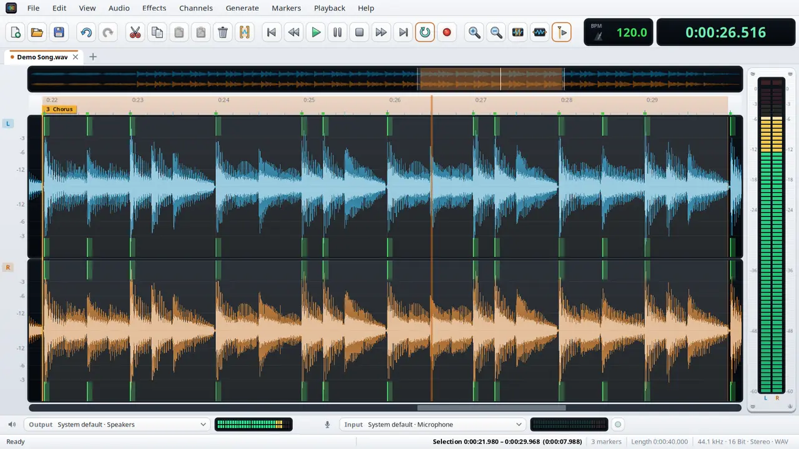Image resolution: width=799 pixels, height=449 pixels.
Task: Zoom in on the waveform
Action: [474, 32]
